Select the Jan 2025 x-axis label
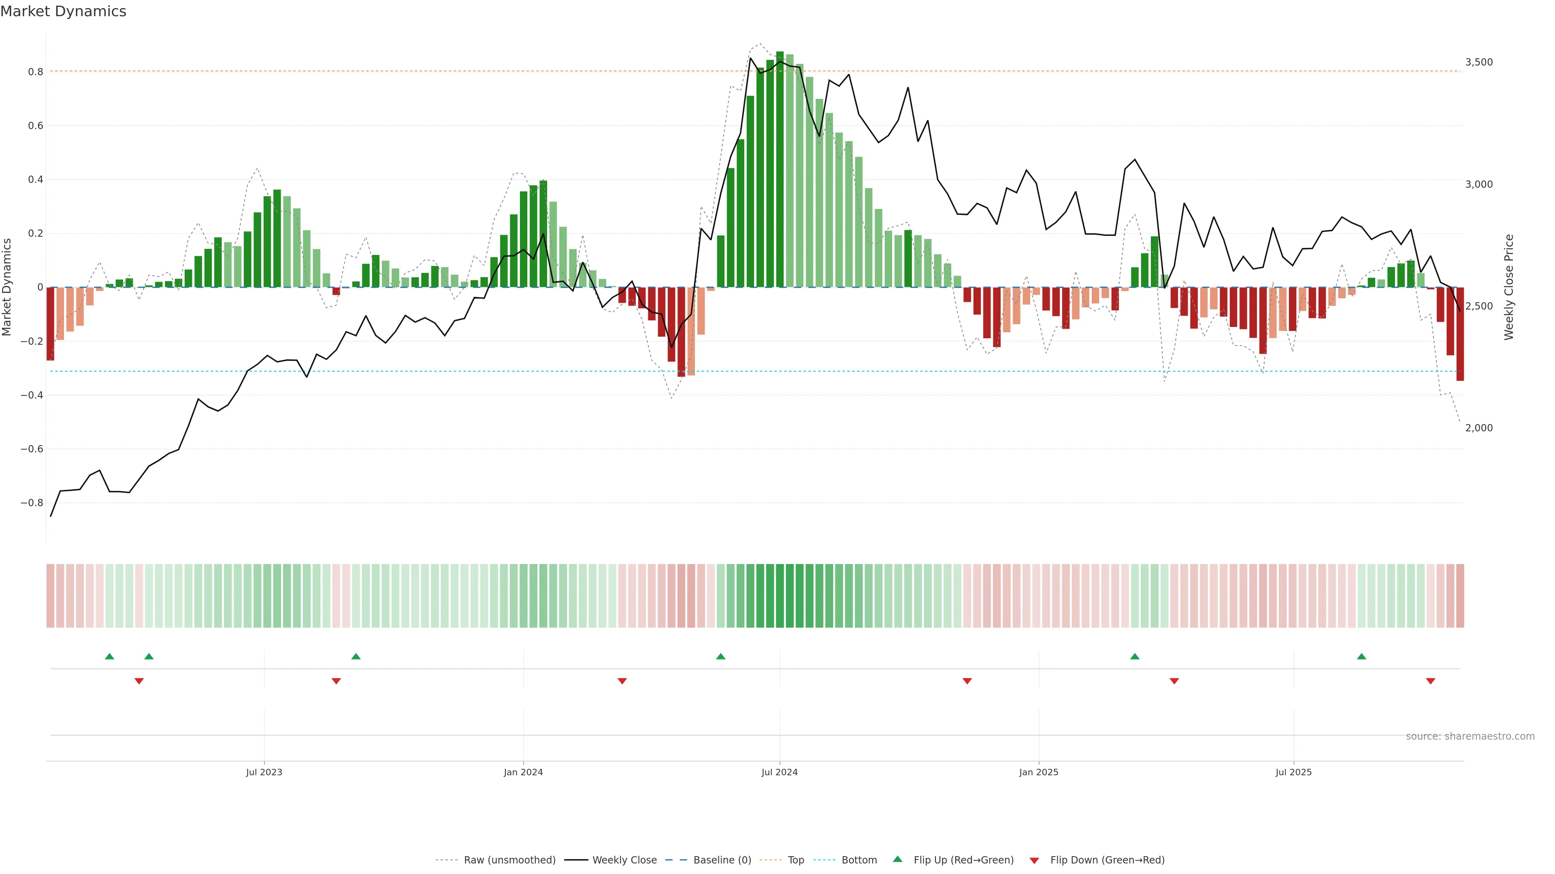The image size is (1555, 874). [1038, 772]
